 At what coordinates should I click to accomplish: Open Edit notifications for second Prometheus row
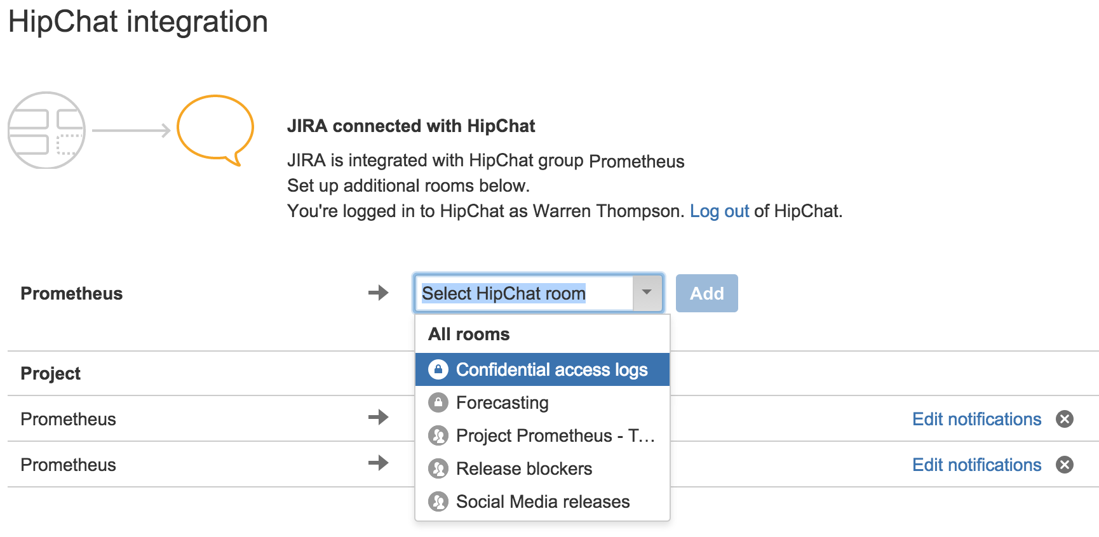976,465
